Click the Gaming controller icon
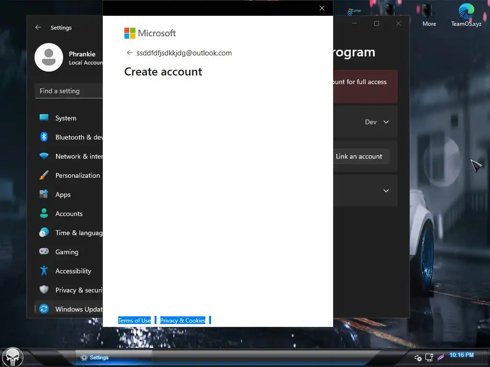 coord(44,251)
